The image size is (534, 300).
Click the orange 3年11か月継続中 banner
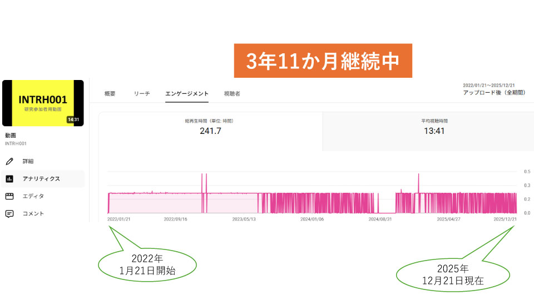[x=323, y=61]
